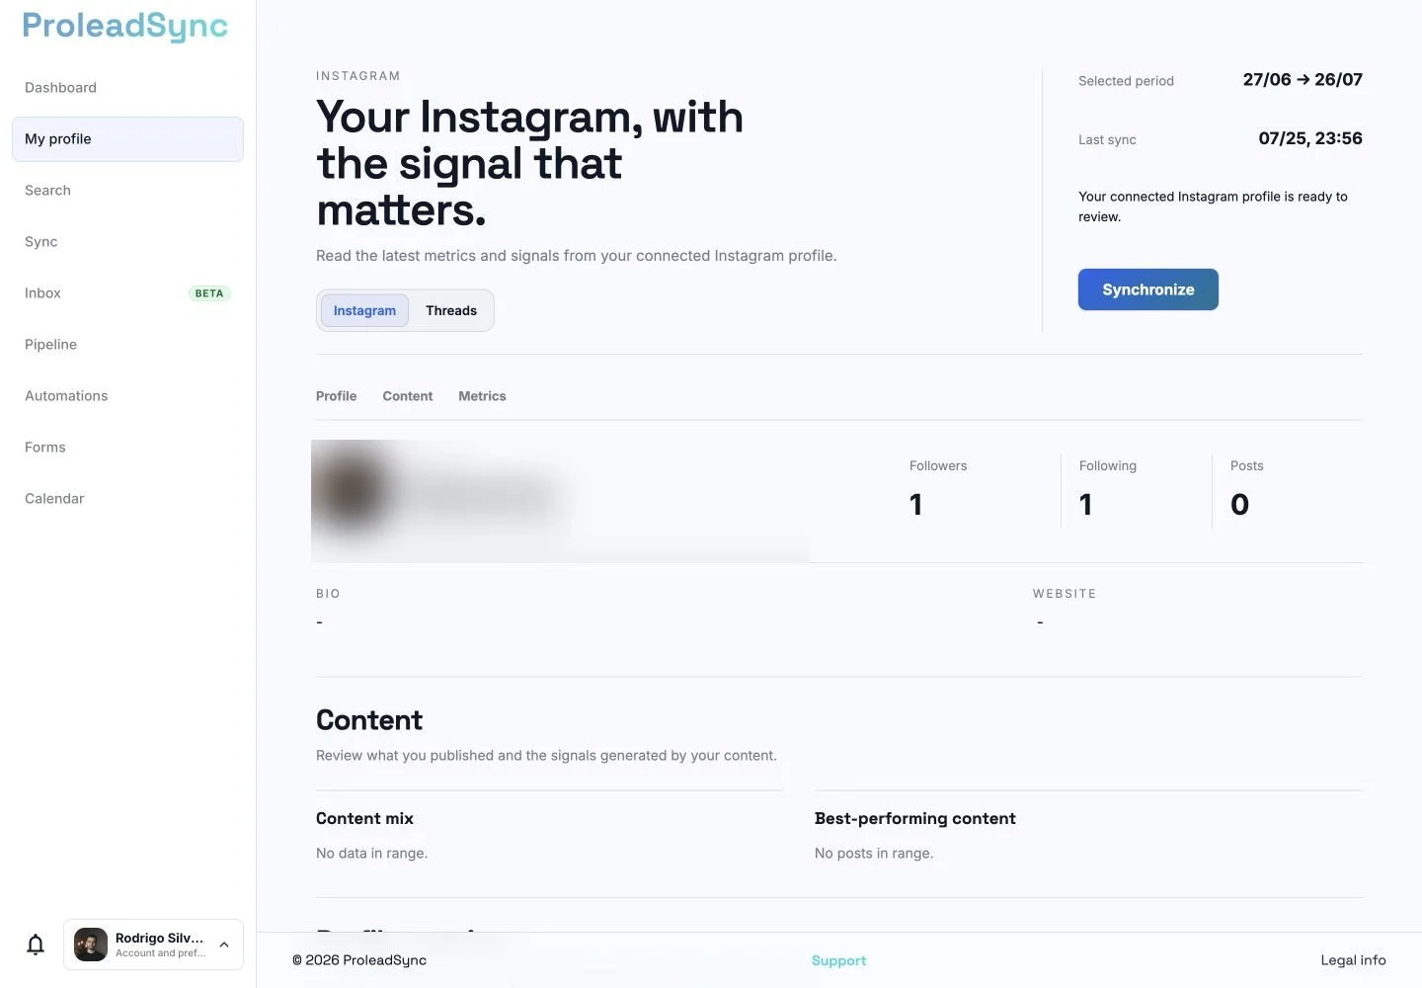1422x988 pixels.
Task: Open the notifications bell
Action: (x=36, y=945)
